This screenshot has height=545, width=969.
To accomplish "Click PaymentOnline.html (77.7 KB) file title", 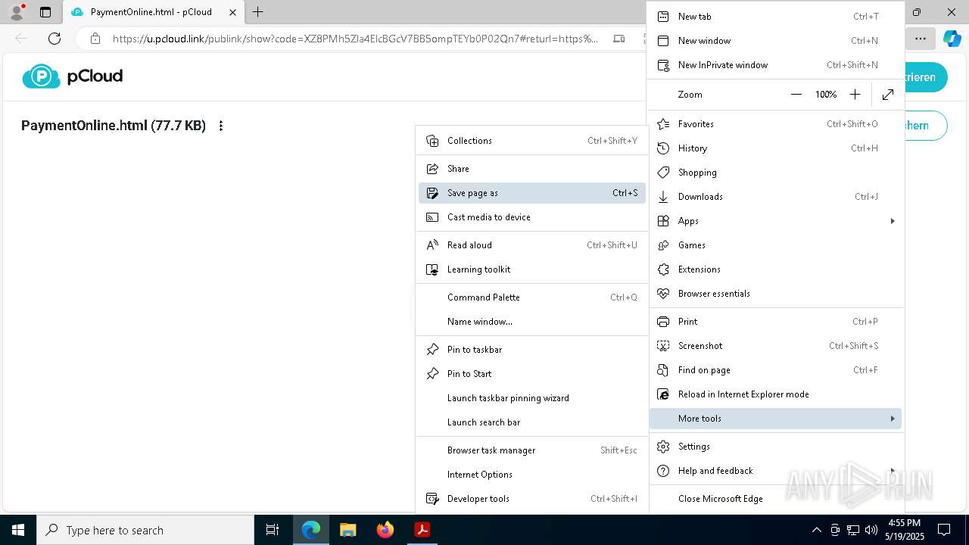I will point(114,126).
